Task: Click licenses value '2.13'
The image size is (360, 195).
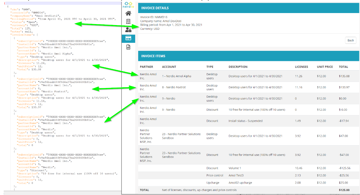Action: tap(298, 176)
